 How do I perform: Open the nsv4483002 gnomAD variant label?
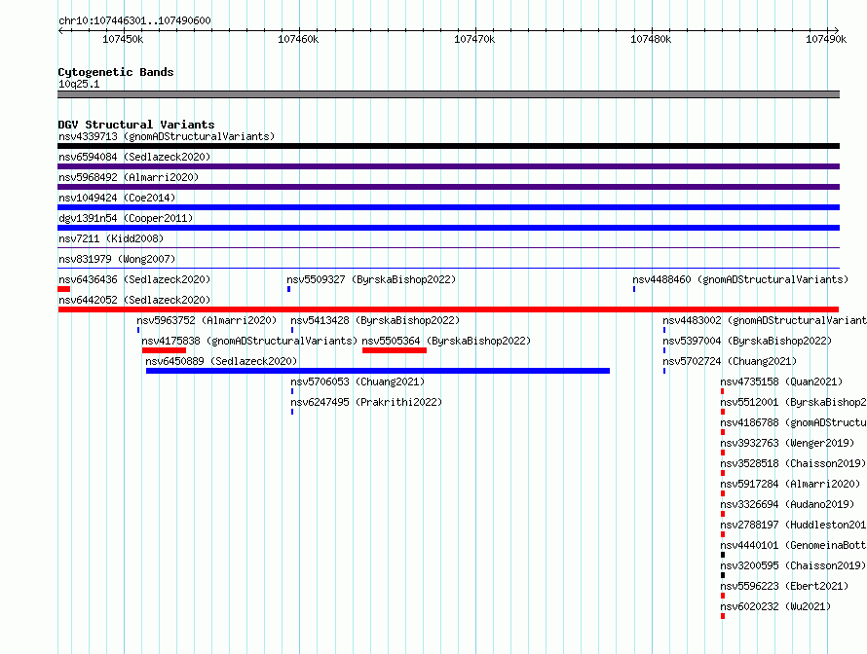765,320
